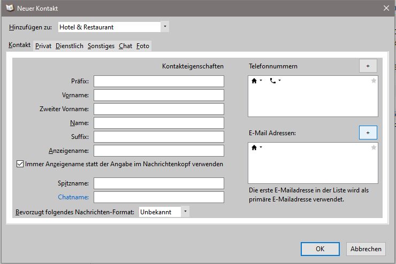Open the Hinzufügen zu address book dropdown
Image resolution: width=396 pixels, height=264 pixels.
point(165,27)
